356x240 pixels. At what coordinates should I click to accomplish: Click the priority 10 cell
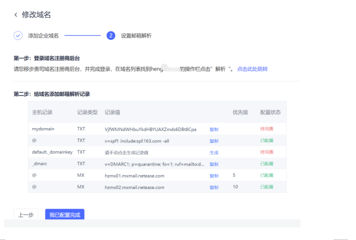pos(235,186)
